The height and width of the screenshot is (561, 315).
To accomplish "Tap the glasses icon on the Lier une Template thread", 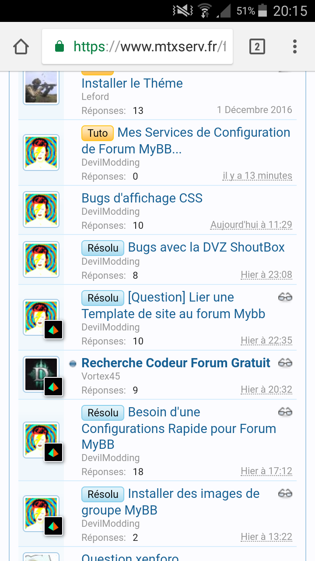I will click(285, 297).
